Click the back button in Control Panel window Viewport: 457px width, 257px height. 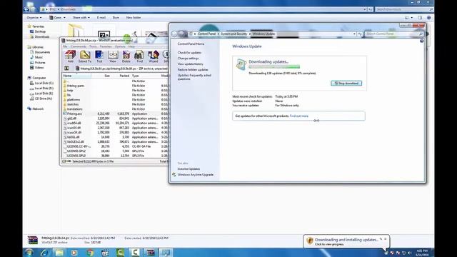(x=174, y=34)
